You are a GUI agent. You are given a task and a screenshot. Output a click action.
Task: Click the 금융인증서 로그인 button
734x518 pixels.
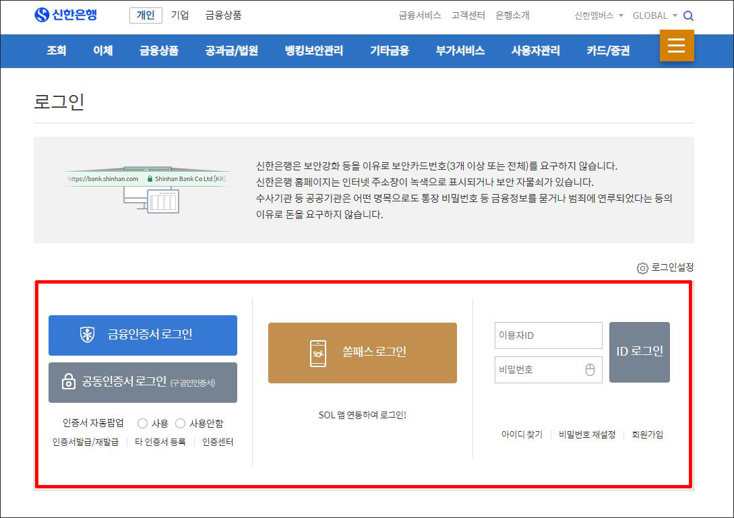[143, 335]
